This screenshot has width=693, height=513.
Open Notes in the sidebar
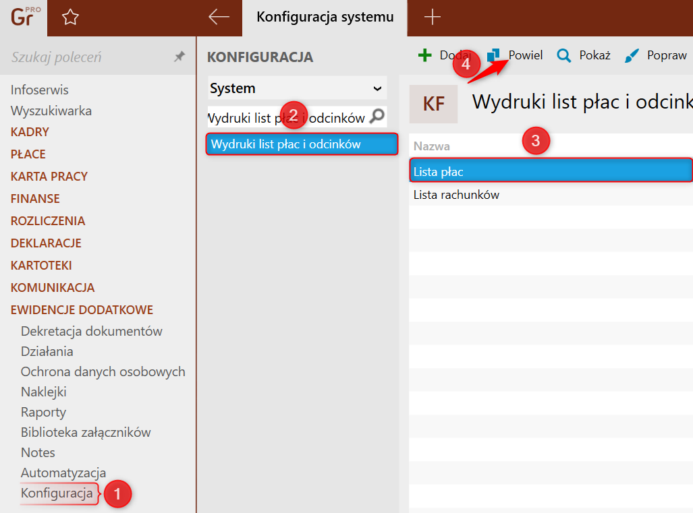point(38,452)
